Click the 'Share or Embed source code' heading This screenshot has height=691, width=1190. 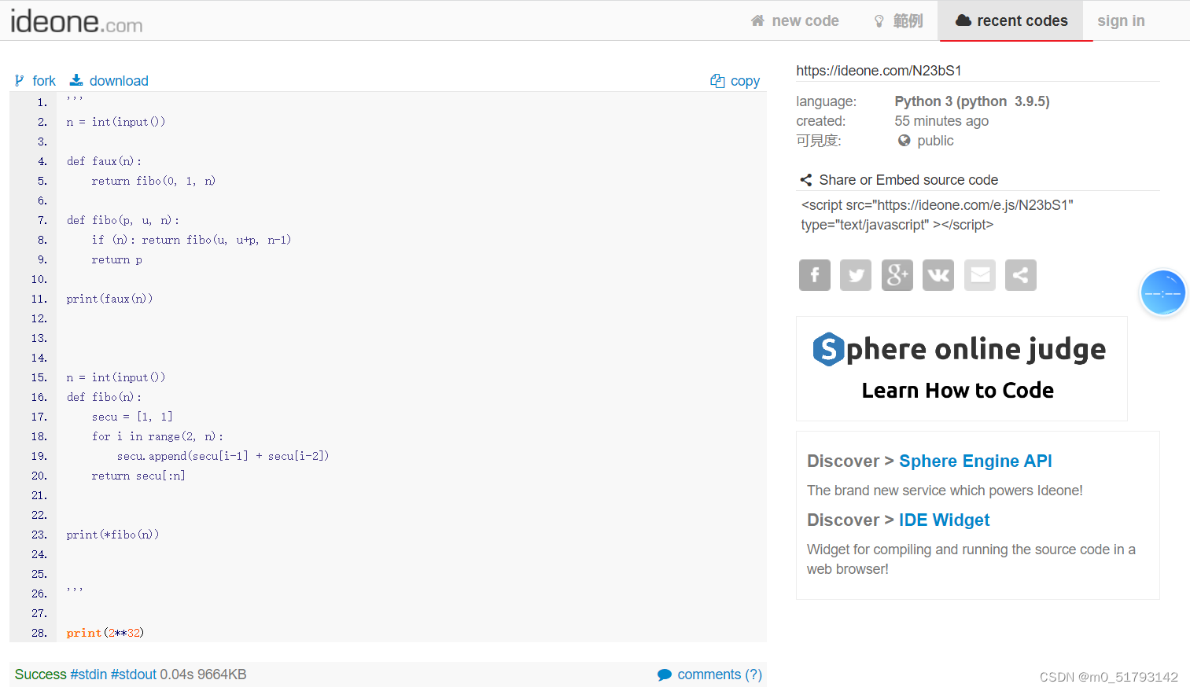click(908, 180)
